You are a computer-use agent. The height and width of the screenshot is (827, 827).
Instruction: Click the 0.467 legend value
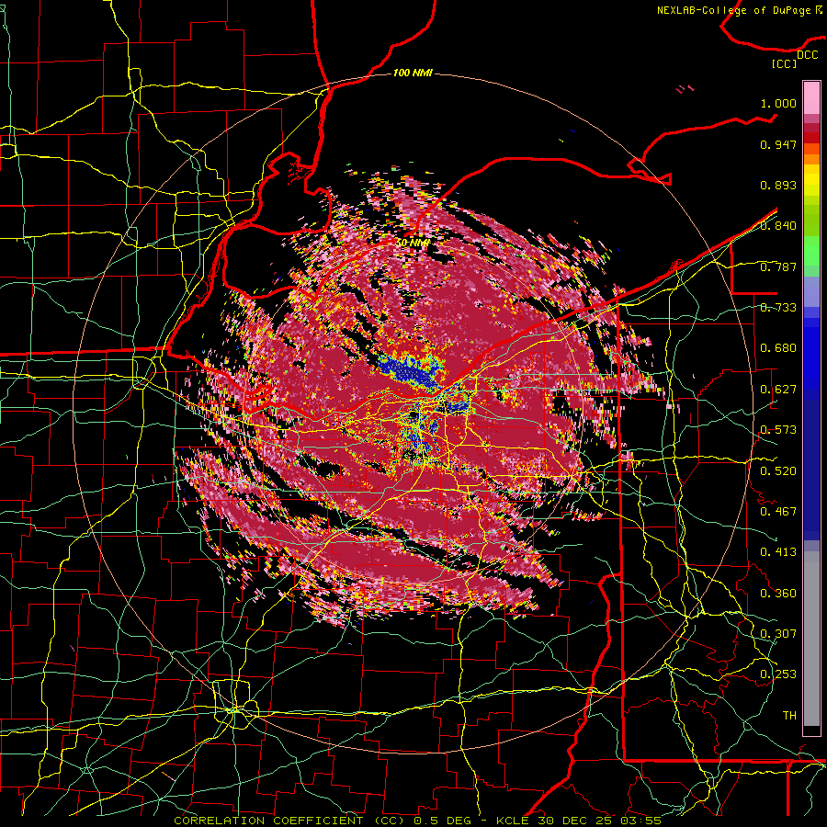[x=778, y=512]
